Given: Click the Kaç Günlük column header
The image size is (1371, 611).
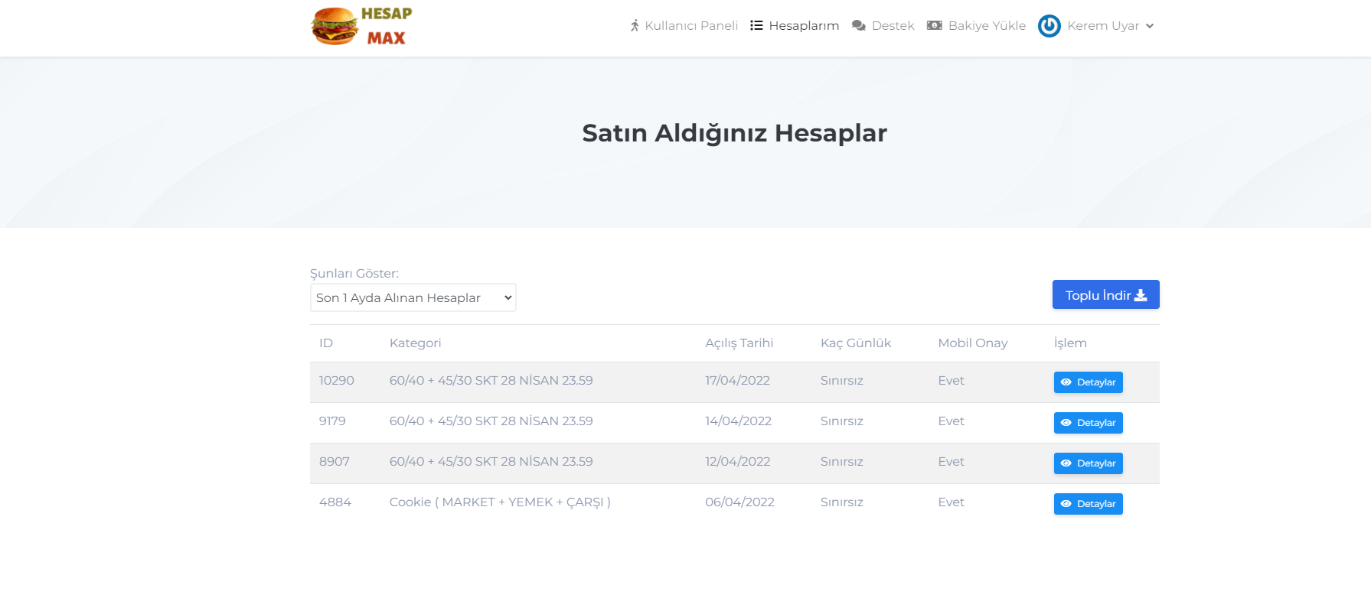Looking at the screenshot, I should click(856, 343).
